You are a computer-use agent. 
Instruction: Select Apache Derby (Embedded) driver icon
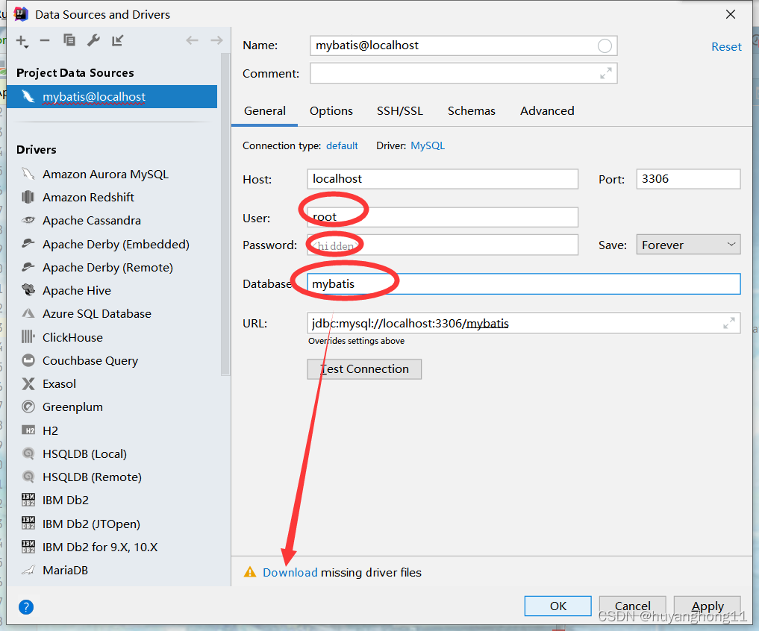pyautogui.click(x=28, y=243)
